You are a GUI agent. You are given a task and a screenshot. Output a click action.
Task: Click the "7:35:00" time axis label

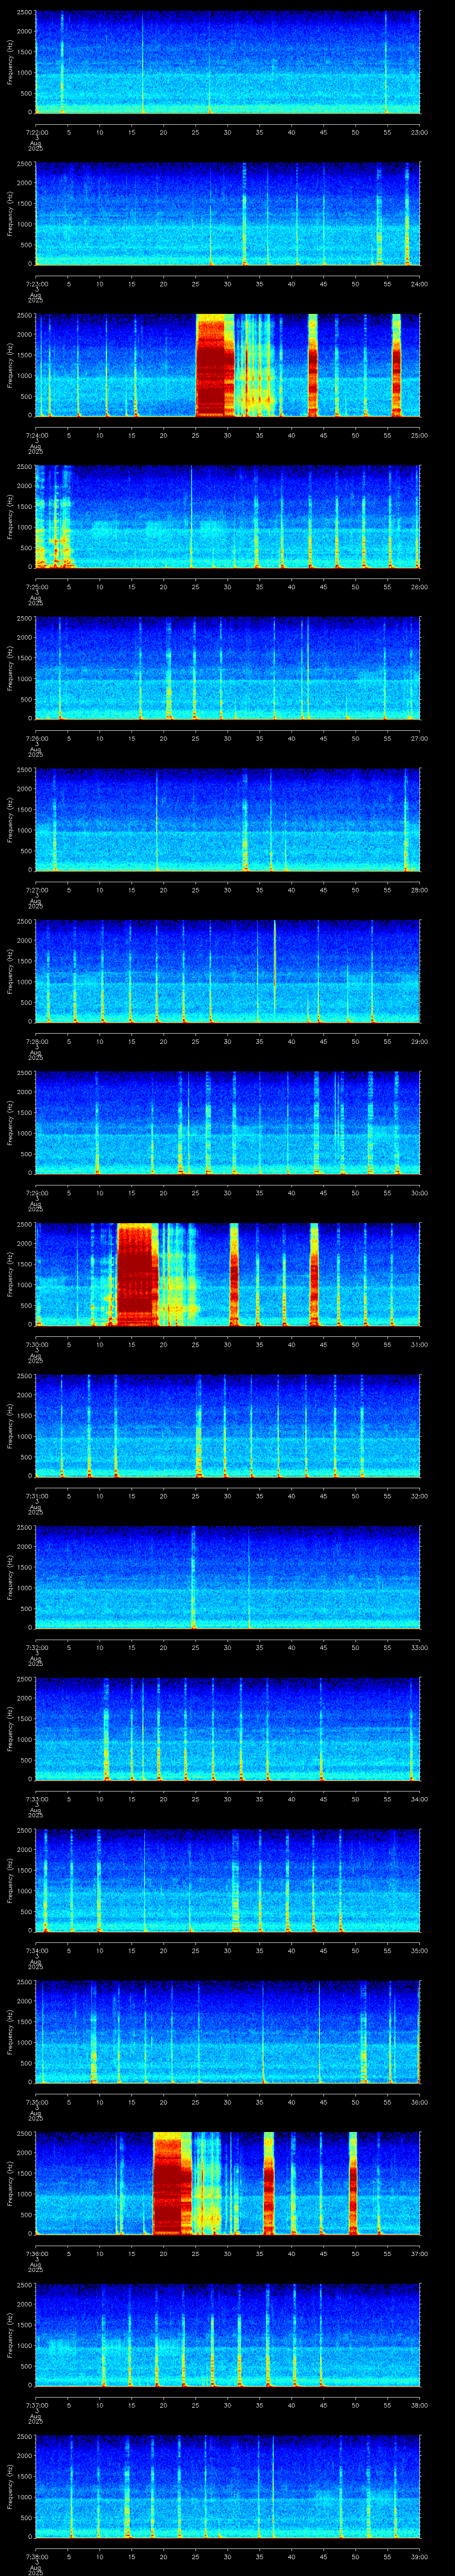[x=36, y=2101]
